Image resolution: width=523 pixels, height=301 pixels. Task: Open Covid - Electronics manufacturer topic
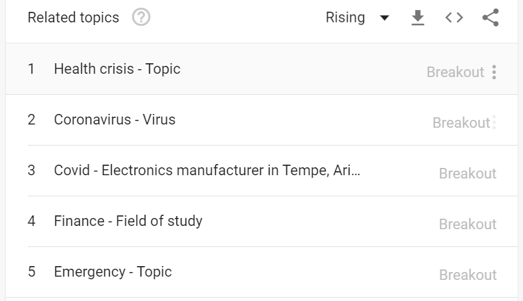click(207, 170)
